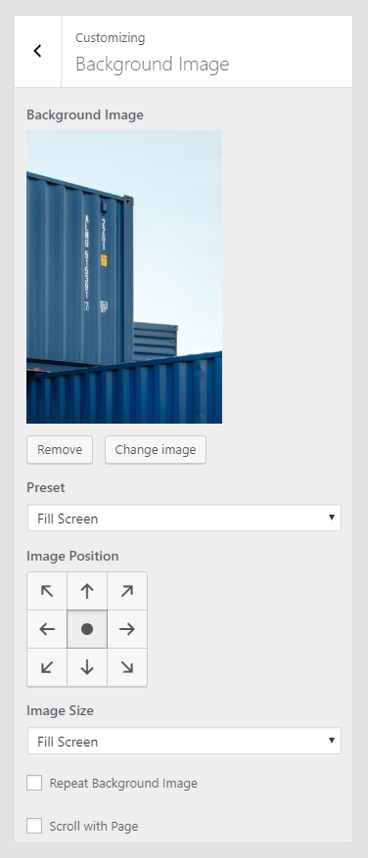Toggle Scroll with Page checkbox
The height and width of the screenshot is (858, 368).
pos(34,826)
